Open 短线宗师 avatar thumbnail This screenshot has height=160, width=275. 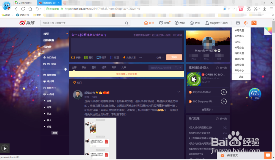pyautogui.click(x=78, y=95)
